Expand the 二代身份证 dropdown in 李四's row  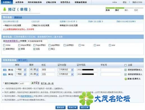click(x=66, y=70)
